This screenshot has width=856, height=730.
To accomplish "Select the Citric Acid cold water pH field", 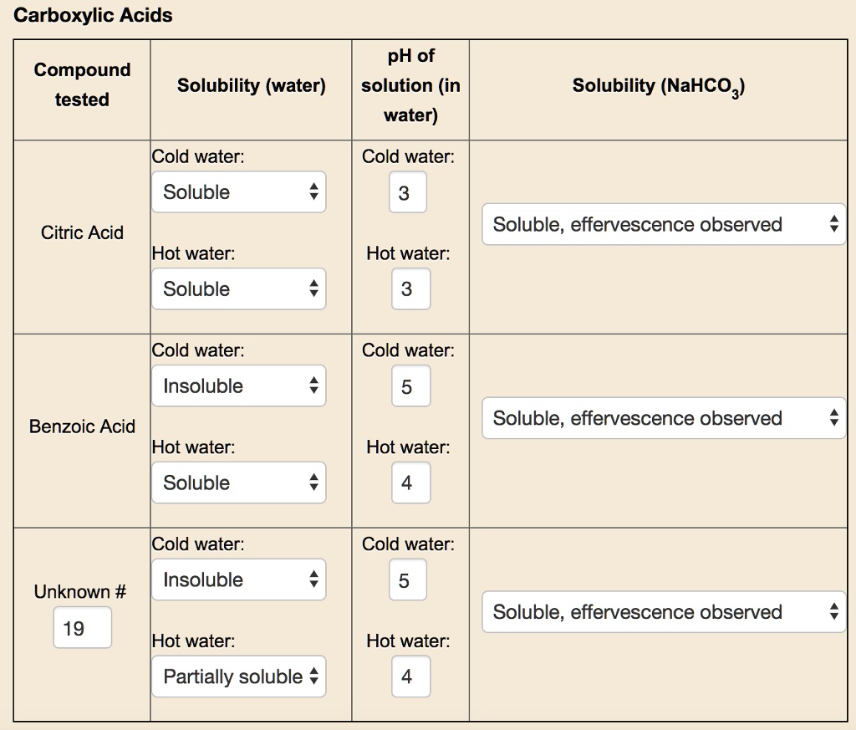I will (x=407, y=191).
